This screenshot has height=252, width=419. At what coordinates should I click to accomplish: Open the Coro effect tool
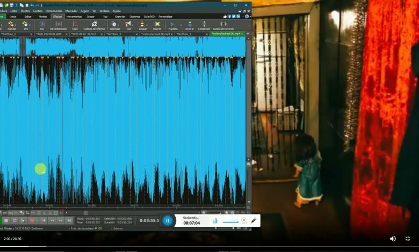[x=75, y=25]
